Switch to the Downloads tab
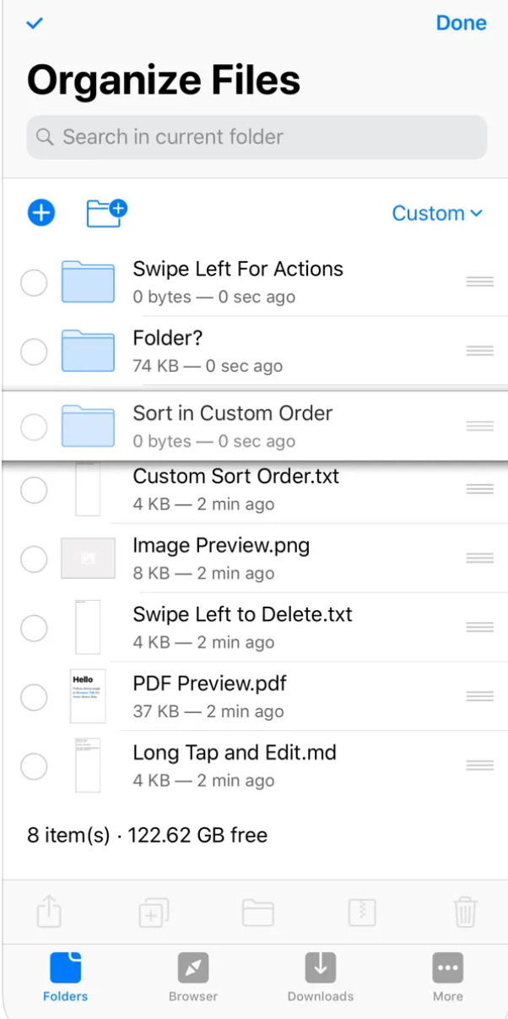Viewport: 508px width, 1019px height. pos(321,977)
